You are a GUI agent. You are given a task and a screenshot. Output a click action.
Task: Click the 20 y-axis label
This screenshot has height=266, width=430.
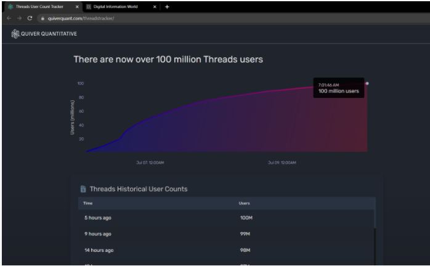(81, 139)
